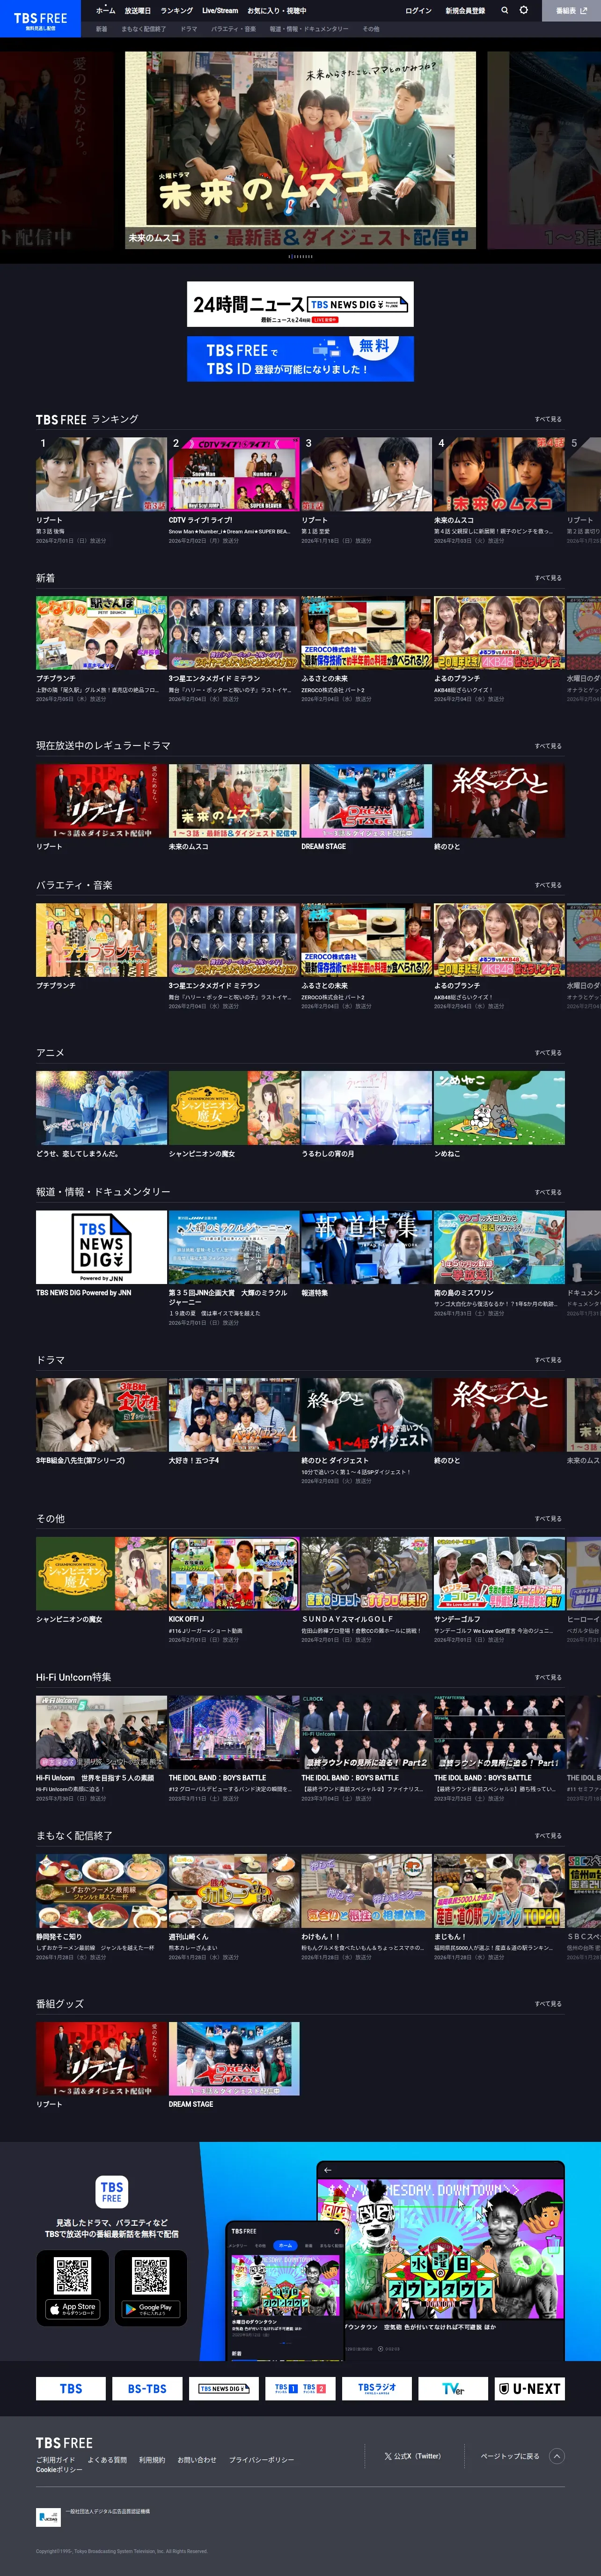Select the ホーム menu item
The height and width of the screenshot is (2576, 601).
coord(105,10)
